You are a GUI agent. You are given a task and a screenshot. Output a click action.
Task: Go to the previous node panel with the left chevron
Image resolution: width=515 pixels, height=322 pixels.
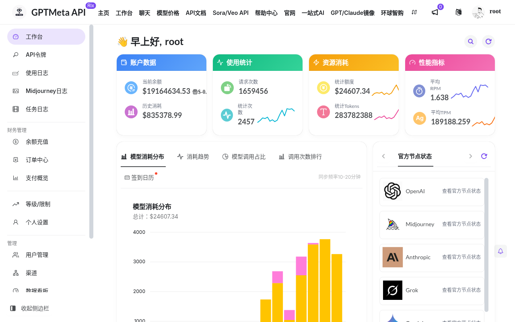[x=383, y=156]
